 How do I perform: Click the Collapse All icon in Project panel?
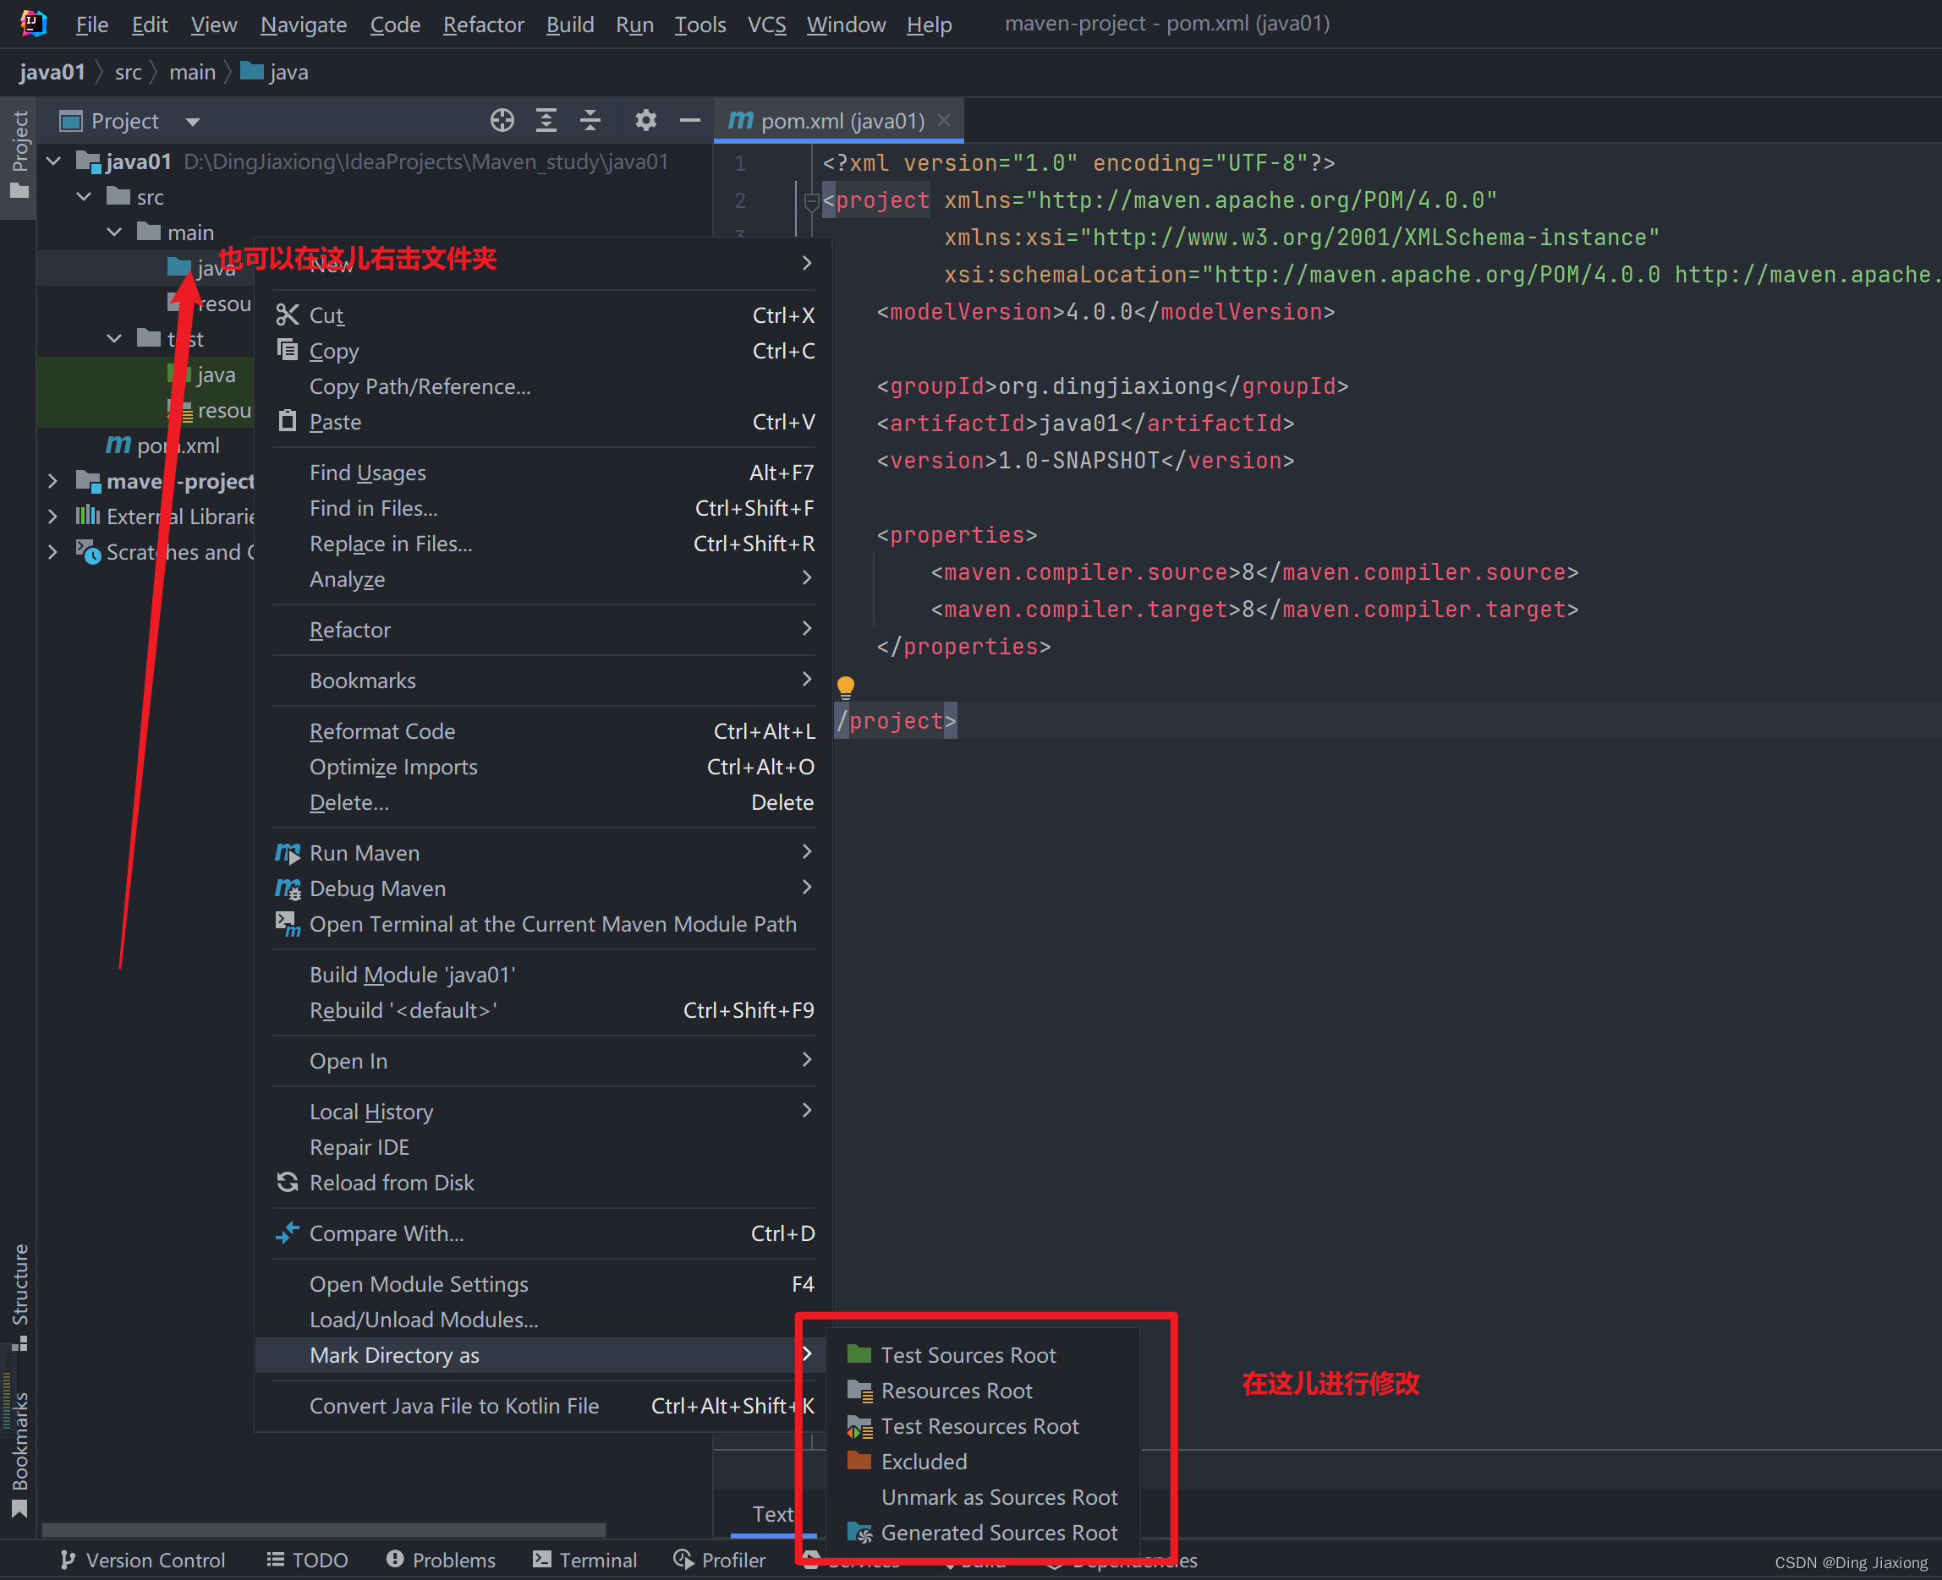[590, 120]
